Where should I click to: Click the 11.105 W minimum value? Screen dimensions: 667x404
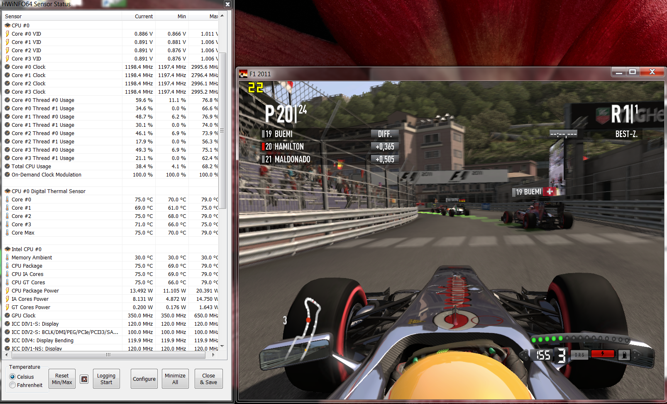pyautogui.click(x=174, y=290)
